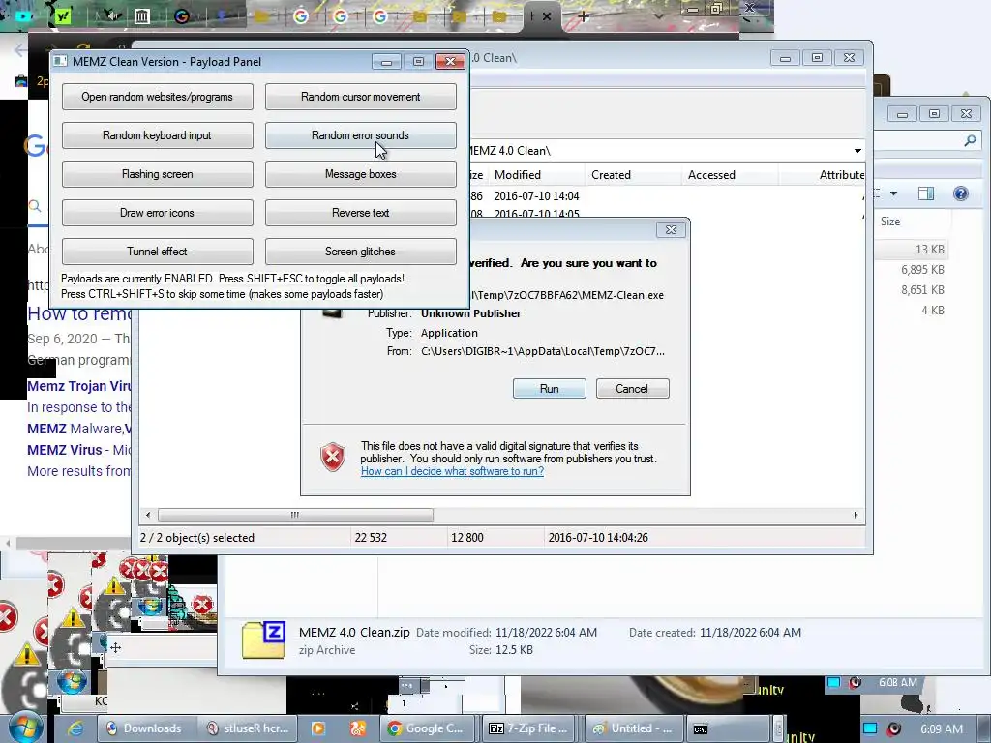This screenshot has height=743, width=991.
Task: Open 'Memz Trojan Viru' search result link
Action: (79, 386)
